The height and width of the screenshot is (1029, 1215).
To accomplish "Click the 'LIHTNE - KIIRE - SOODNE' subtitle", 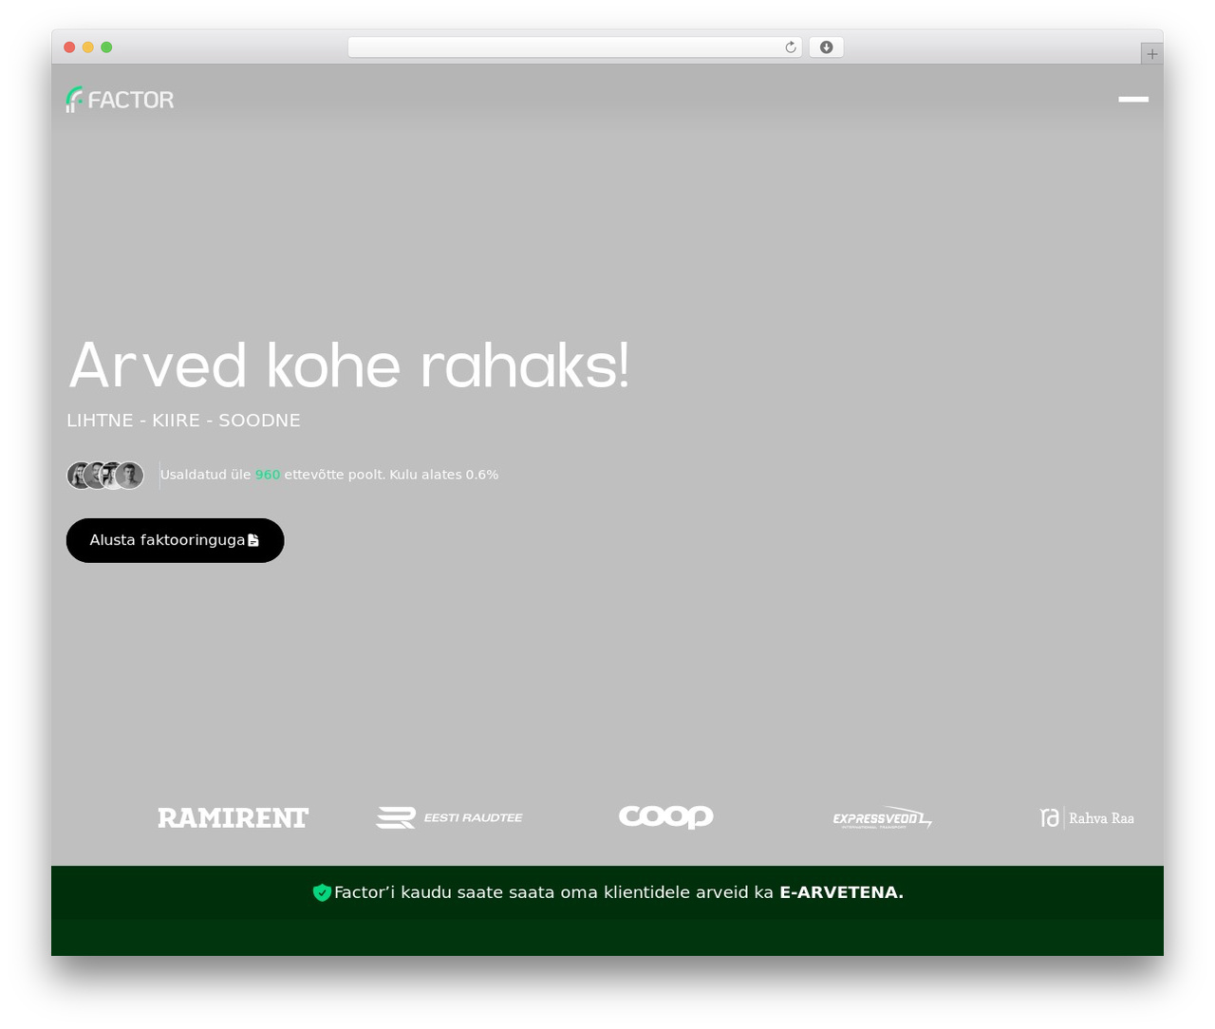I will (183, 421).
